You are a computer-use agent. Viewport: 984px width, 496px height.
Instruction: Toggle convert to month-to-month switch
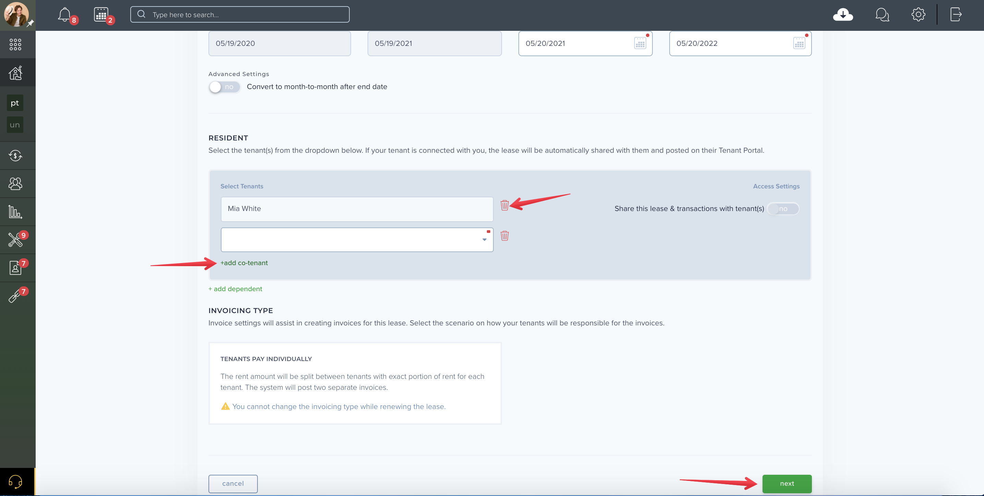coord(224,87)
